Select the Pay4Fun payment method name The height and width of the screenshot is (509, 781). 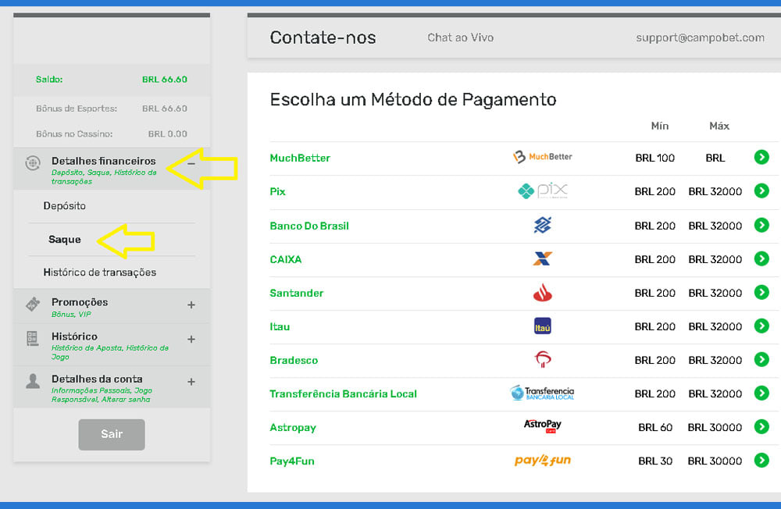pyautogui.click(x=292, y=461)
